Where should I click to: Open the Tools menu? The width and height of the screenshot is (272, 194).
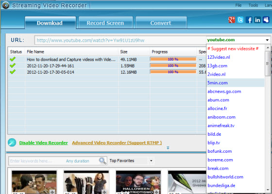(x=253, y=5)
